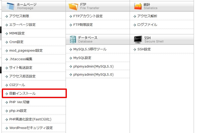Open ログファイル link
Screen dimensions: 200x133
147,25
